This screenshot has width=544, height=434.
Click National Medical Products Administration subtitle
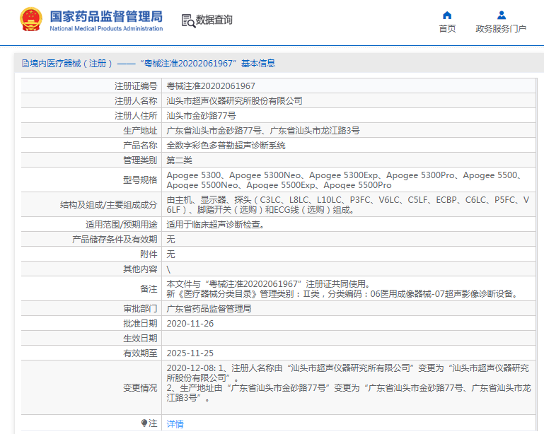[x=106, y=29]
